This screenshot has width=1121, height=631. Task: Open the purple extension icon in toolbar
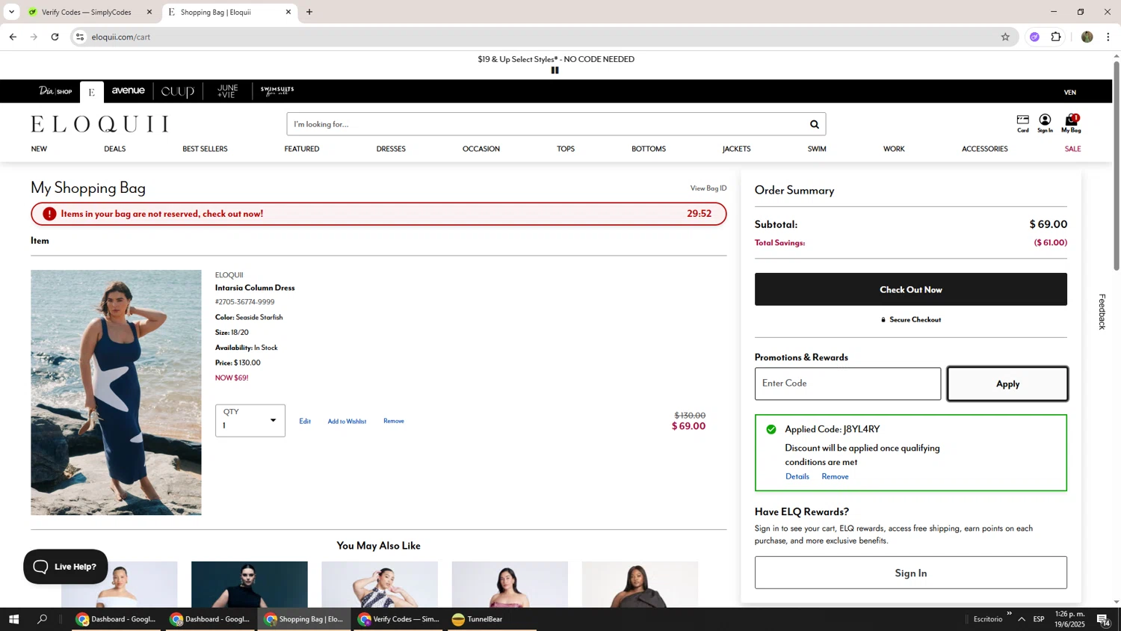[1034, 37]
